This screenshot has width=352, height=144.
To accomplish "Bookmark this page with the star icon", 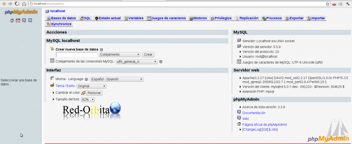I will point(328,4).
